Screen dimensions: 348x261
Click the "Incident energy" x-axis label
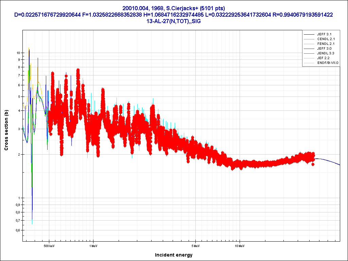click(x=174, y=255)
